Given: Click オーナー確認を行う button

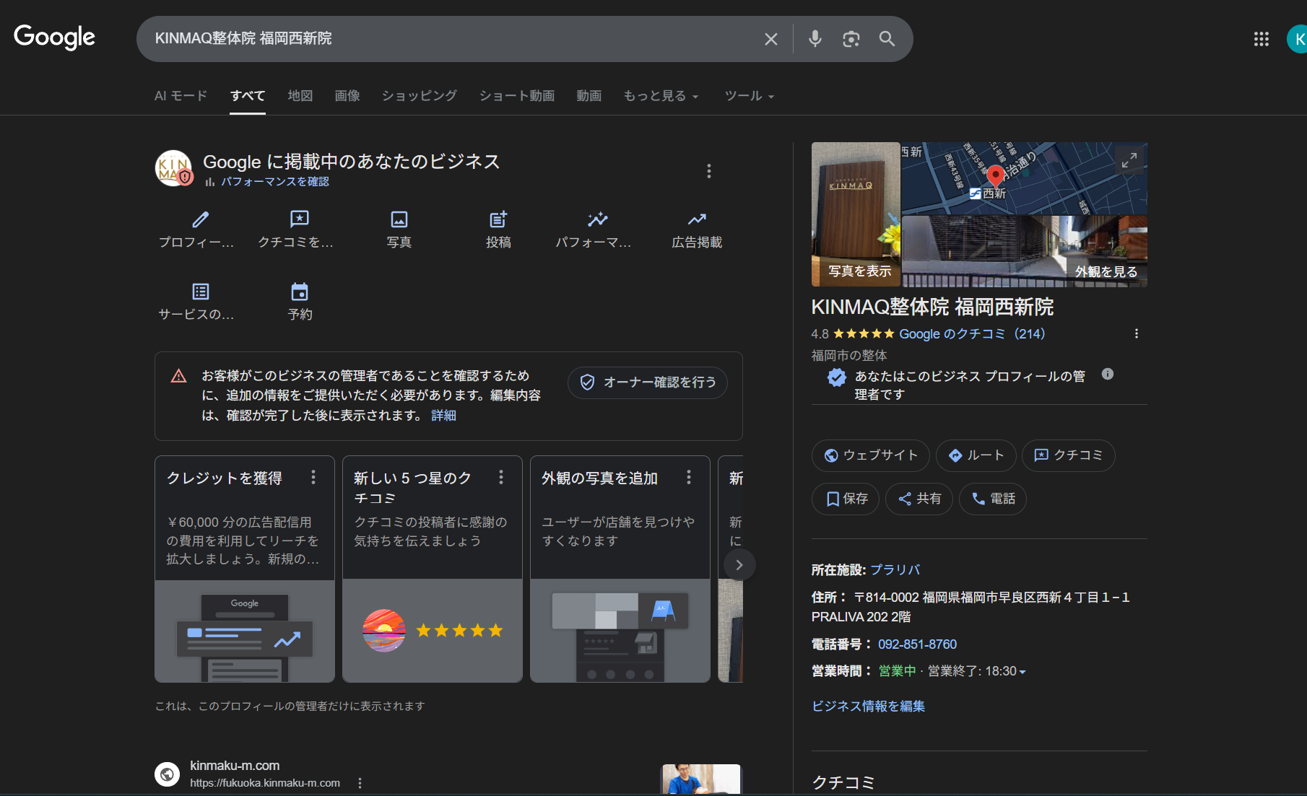Looking at the screenshot, I should coord(648,382).
